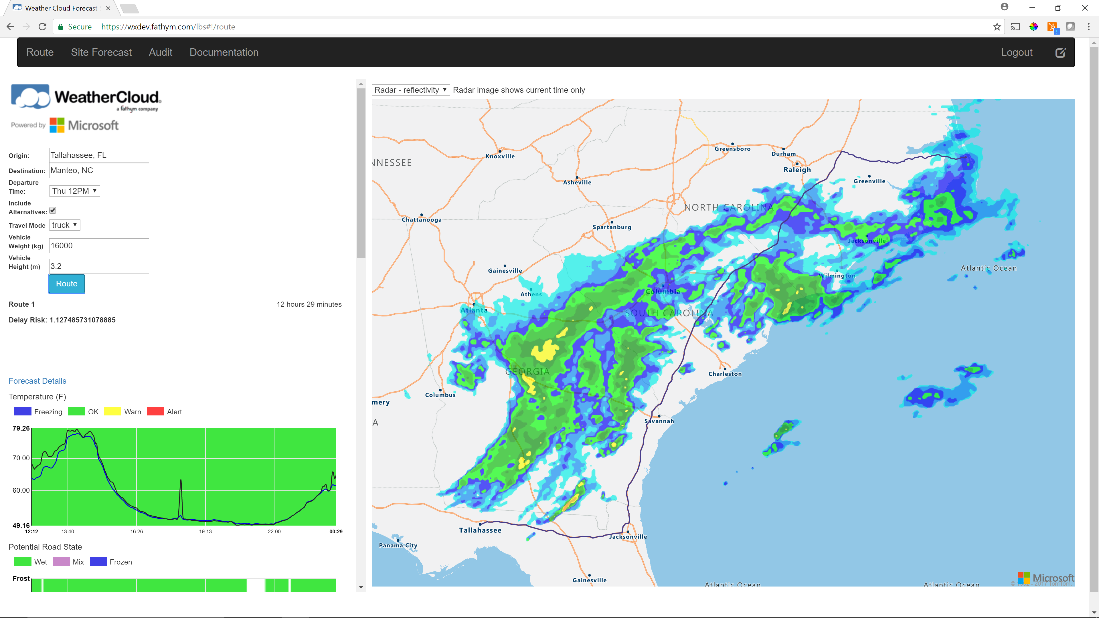Click the Delay Risk value text
Screen dimensions: 1099x618
(x=82, y=320)
